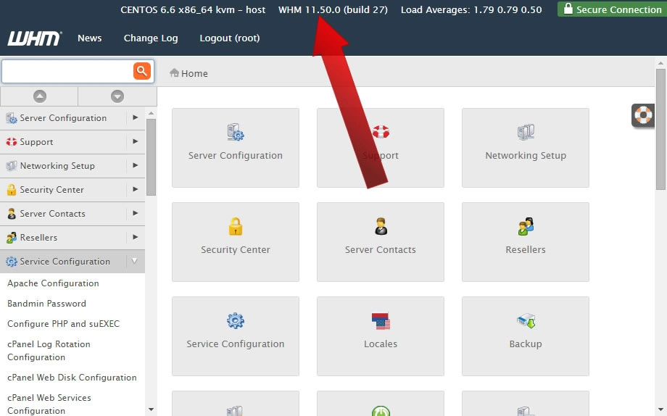Click the WHM logo
The width and height of the screenshot is (667, 416).
pos(35,38)
